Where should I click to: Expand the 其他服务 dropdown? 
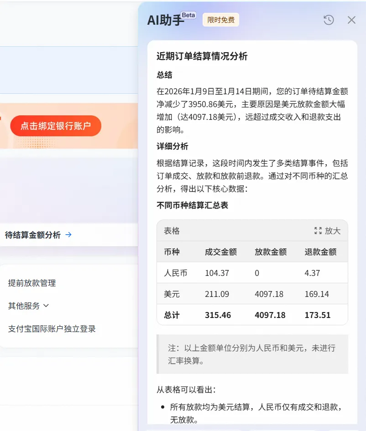click(x=24, y=306)
